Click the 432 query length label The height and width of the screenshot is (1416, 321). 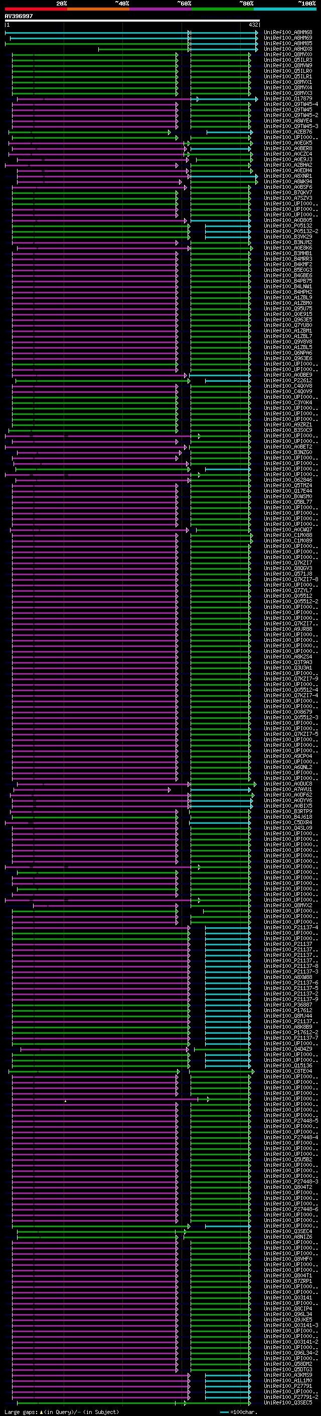click(253, 25)
